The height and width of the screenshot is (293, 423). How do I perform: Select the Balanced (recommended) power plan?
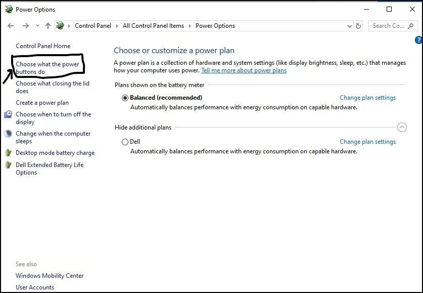(x=125, y=98)
